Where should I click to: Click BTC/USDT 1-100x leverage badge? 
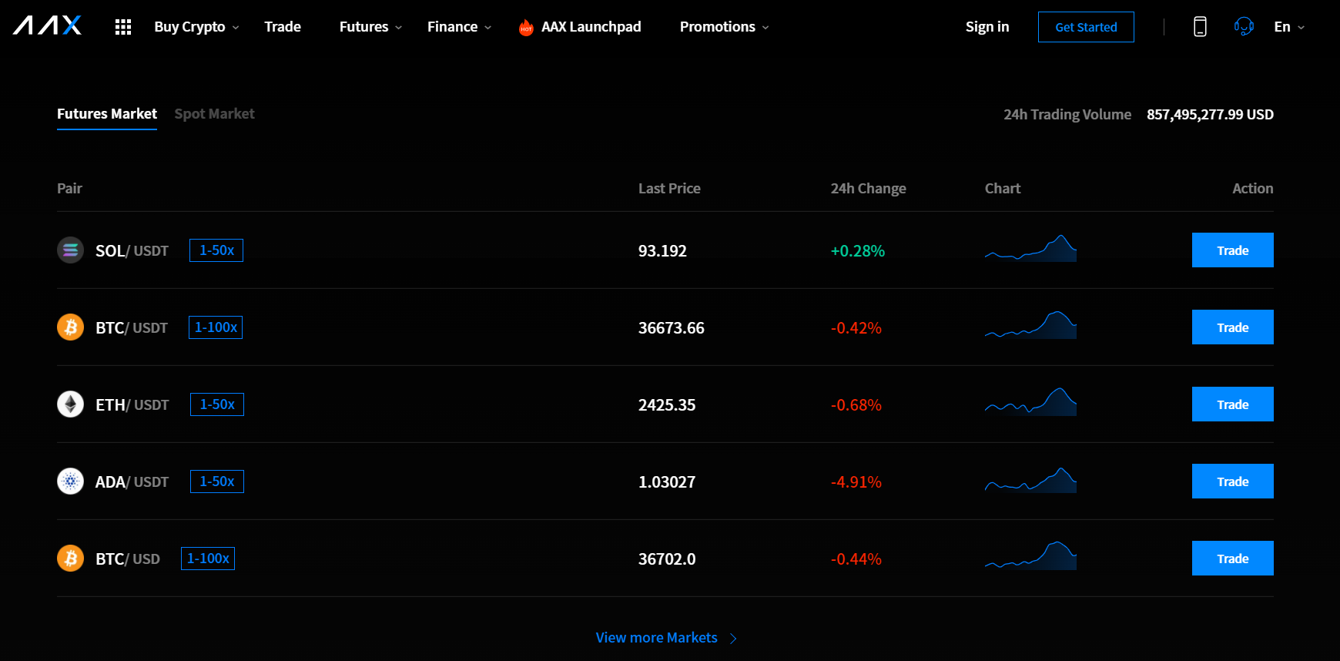pos(216,327)
